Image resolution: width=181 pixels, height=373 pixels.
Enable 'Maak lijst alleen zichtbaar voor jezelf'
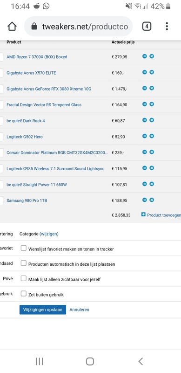coord(23,278)
